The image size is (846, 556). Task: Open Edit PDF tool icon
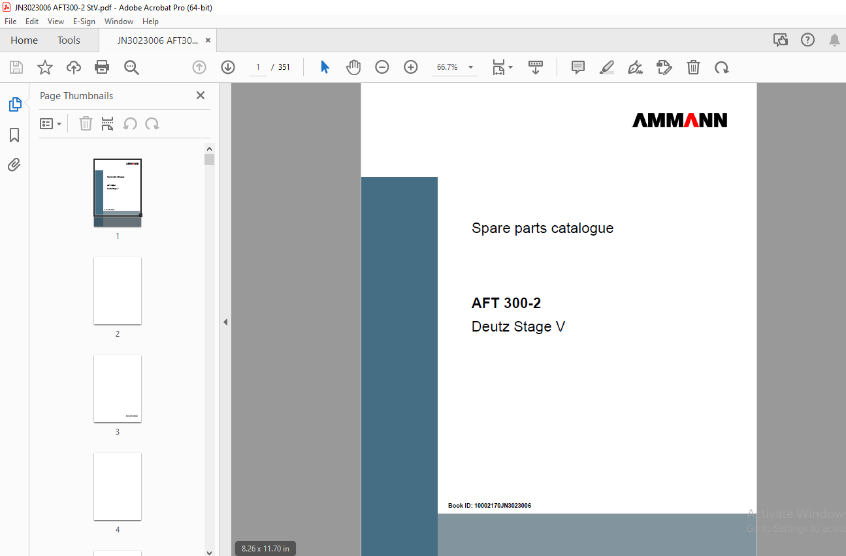tap(664, 67)
